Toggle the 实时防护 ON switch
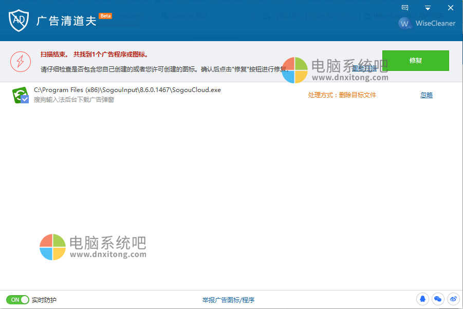The height and width of the screenshot is (309, 463). [x=17, y=300]
